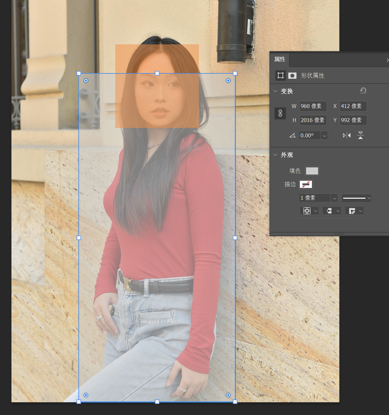Open the stroke width dropdown

(334, 198)
